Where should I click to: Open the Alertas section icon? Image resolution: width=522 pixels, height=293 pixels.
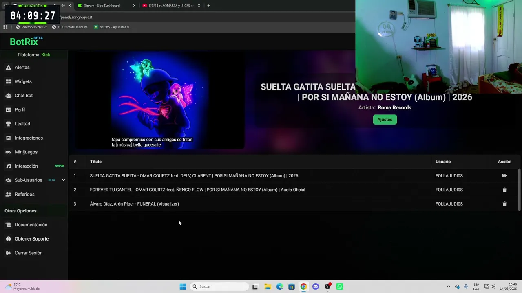pos(8,68)
